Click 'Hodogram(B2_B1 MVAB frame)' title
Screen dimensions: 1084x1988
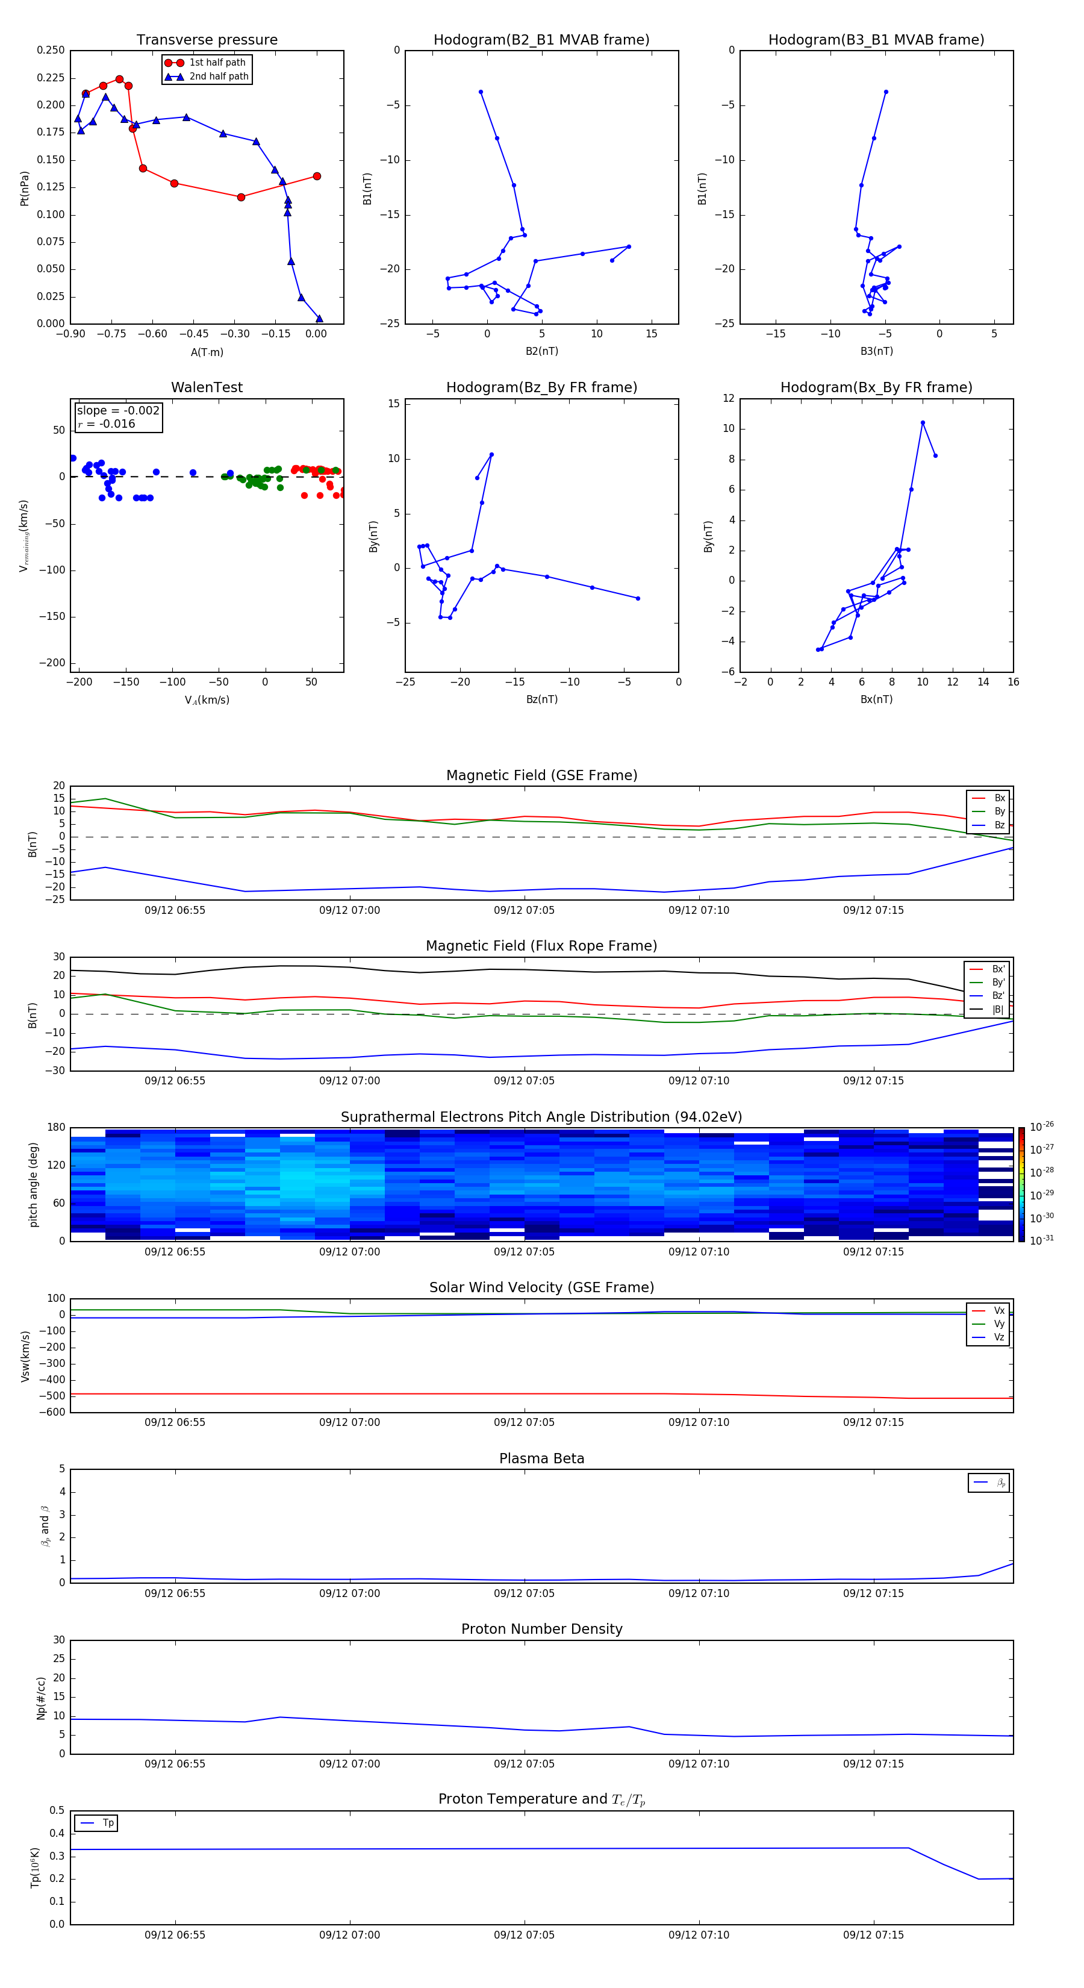[541, 40]
